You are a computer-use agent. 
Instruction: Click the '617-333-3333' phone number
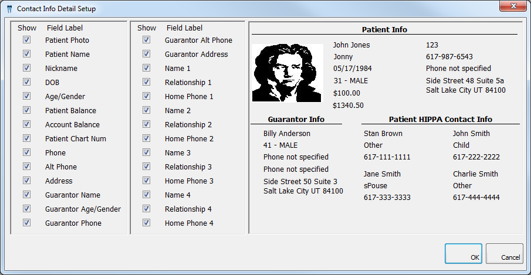click(387, 198)
